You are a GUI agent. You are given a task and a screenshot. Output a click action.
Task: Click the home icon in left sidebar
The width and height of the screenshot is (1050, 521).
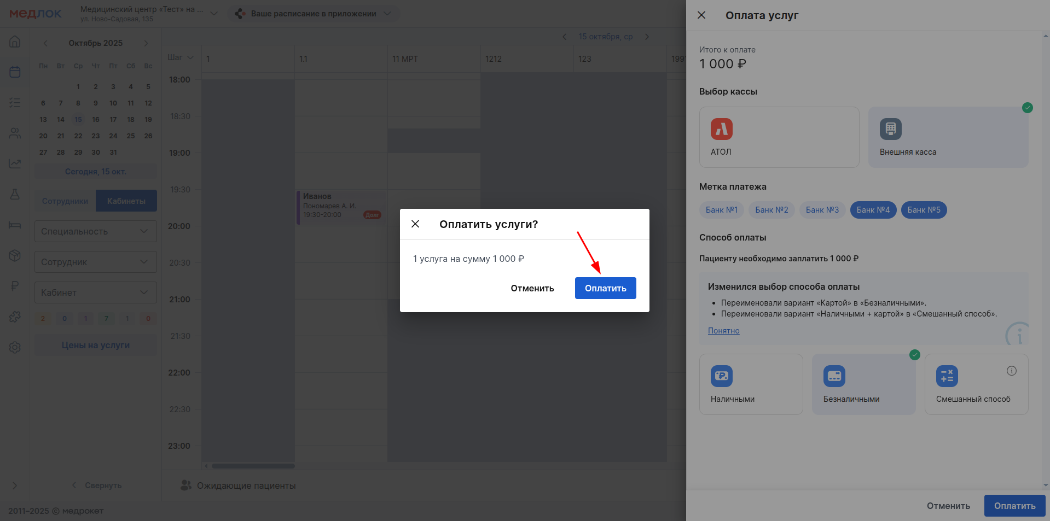(15, 42)
